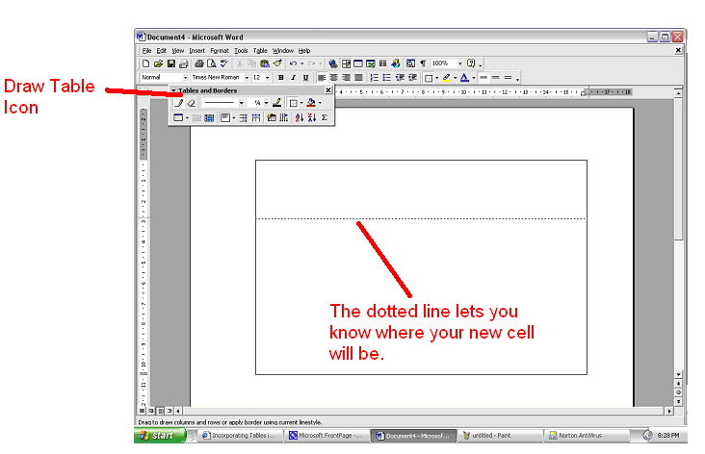705x454 pixels.
Task: Open the Tools menu
Action: click(241, 51)
